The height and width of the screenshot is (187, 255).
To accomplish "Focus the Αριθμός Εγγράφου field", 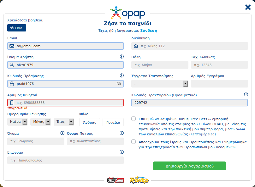I will pos(219,84).
